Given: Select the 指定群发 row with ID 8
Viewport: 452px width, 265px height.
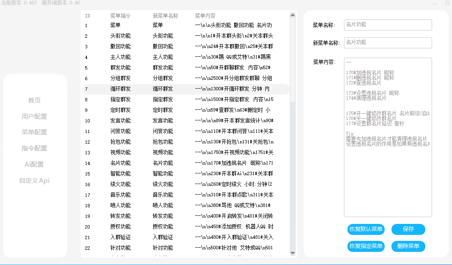Looking at the screenshot, I should 186,100.
